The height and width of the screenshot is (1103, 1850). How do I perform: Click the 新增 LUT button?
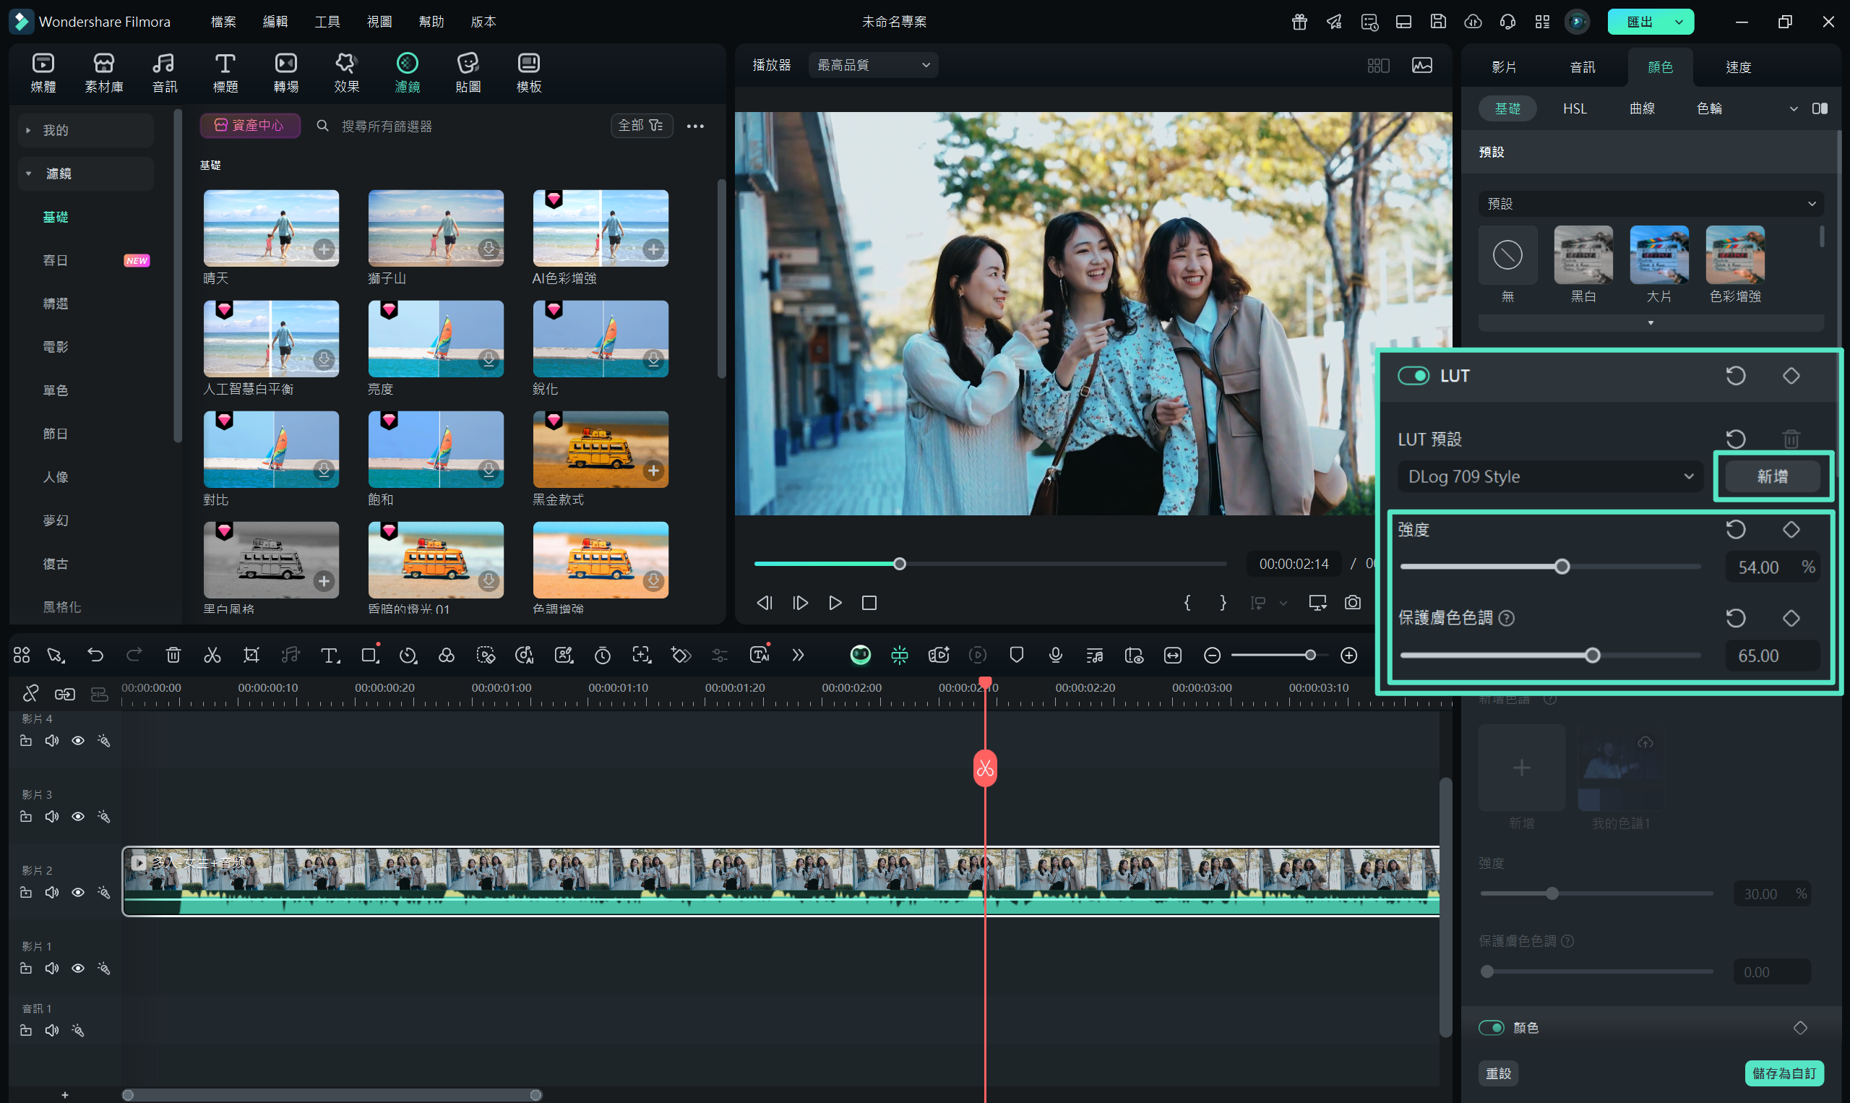tap(1772, 476)
